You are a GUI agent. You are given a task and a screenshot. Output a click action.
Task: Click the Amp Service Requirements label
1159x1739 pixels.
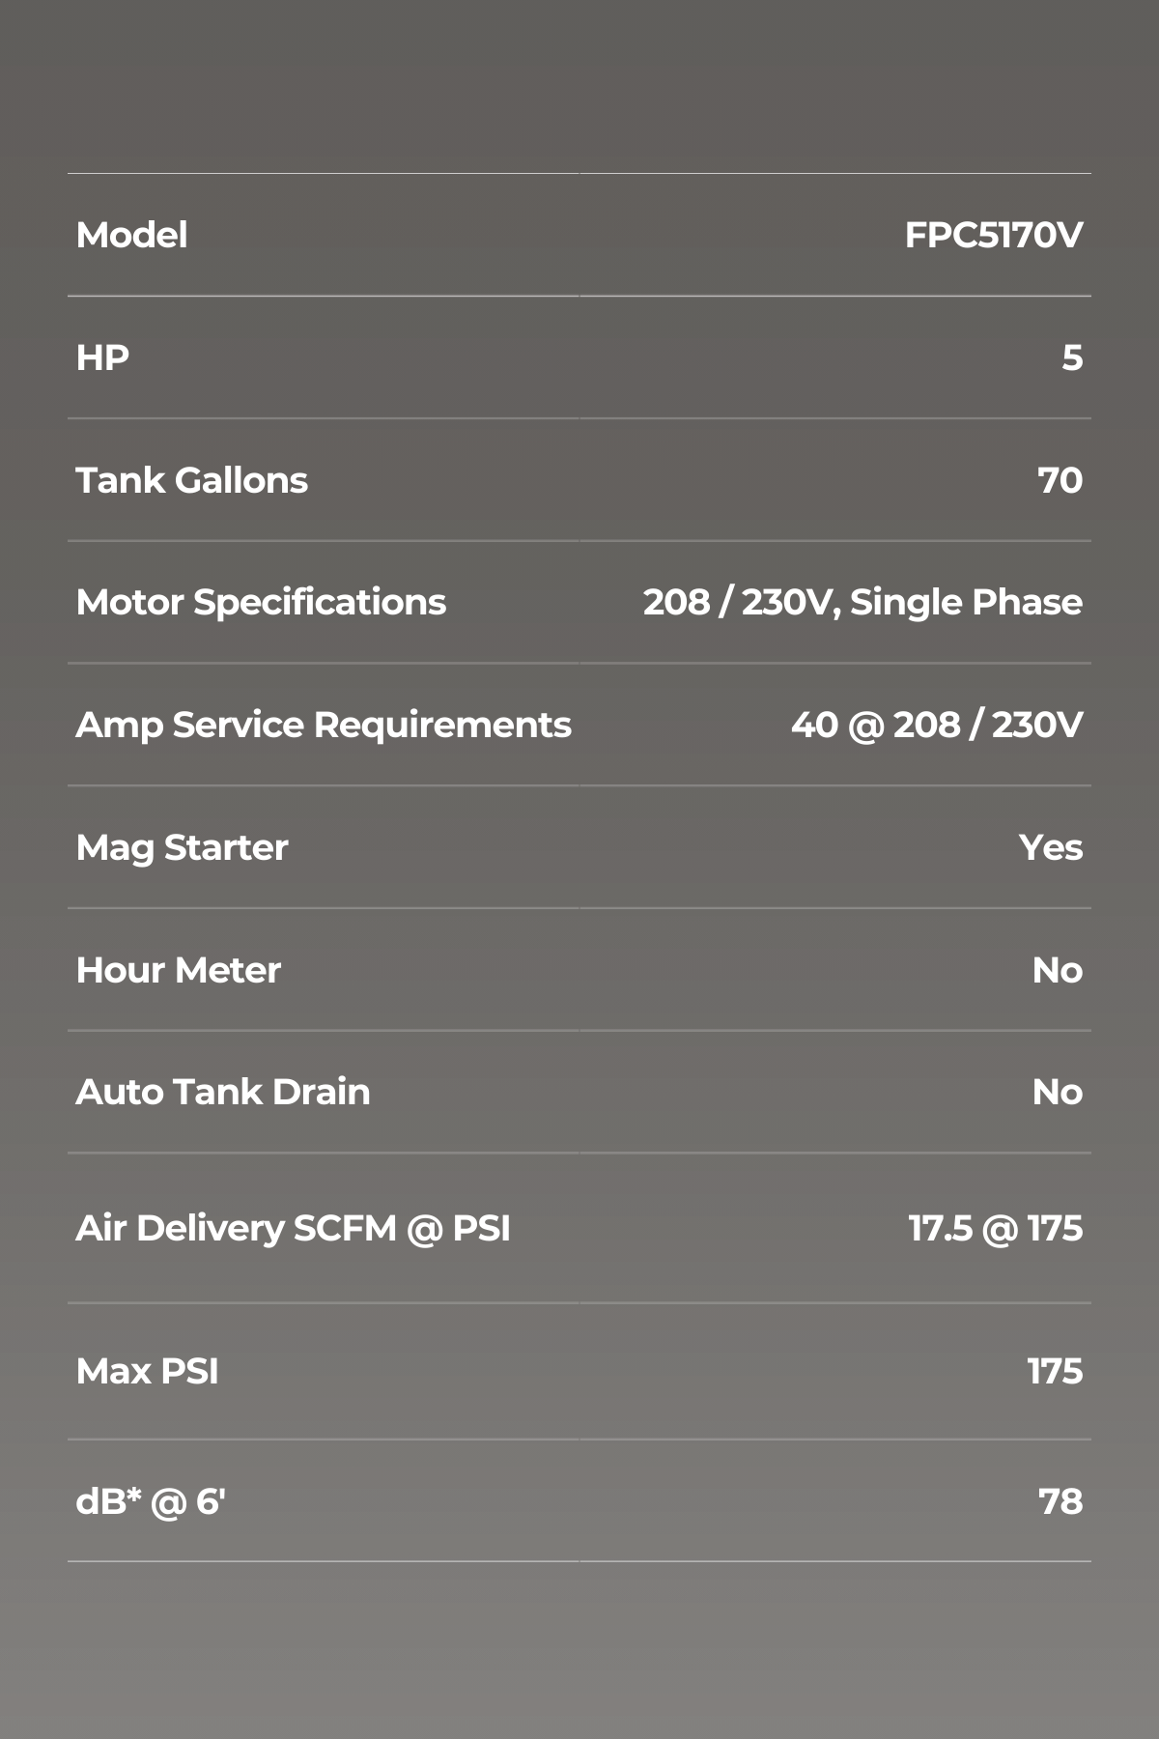(324, 725)
